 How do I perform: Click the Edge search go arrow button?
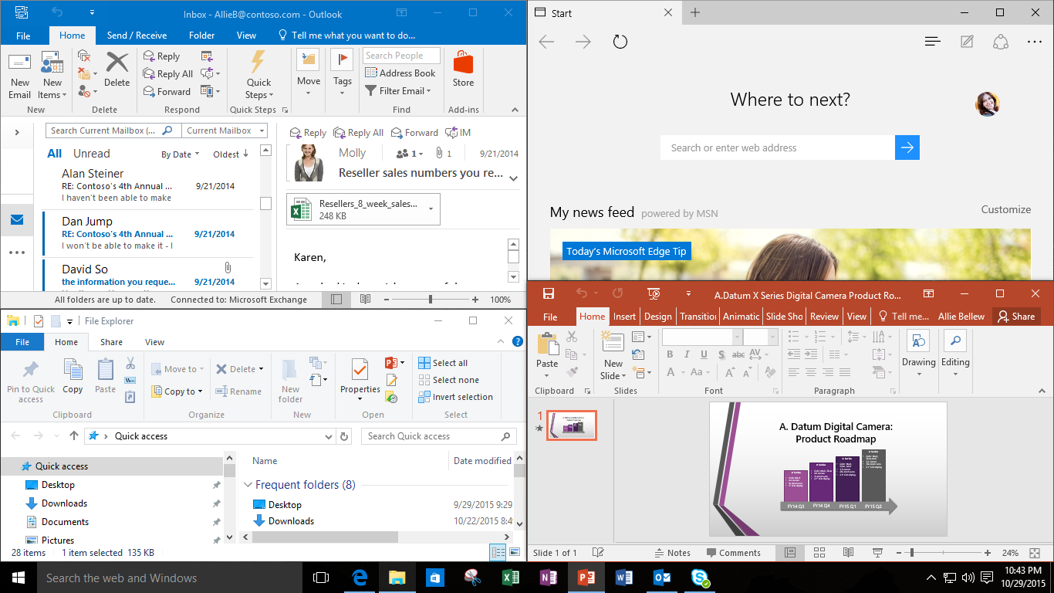pyautogui.click(x=907, y=147)
